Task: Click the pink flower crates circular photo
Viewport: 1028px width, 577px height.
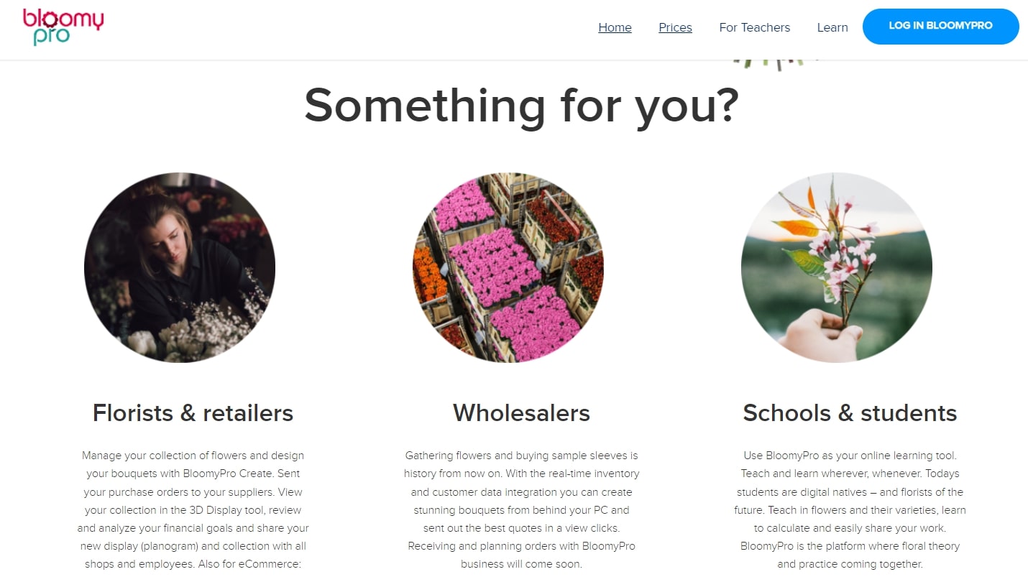Action: (x=508, y=267)
